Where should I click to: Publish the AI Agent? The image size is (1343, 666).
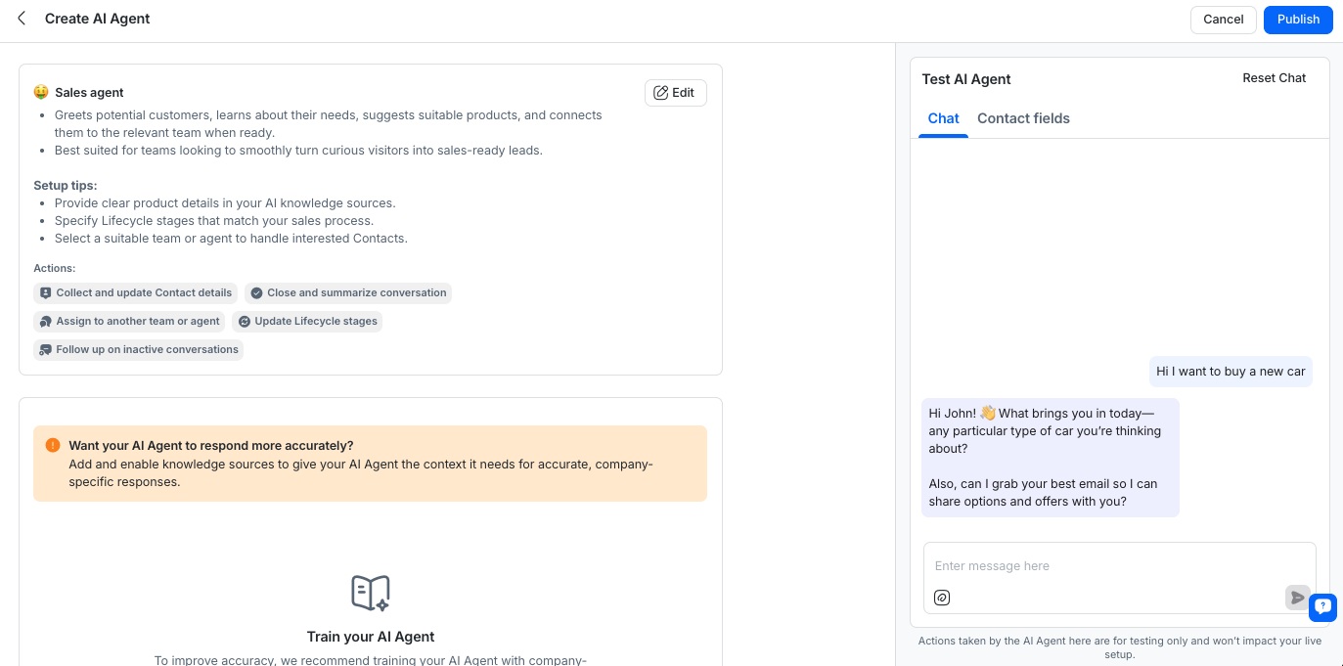[1298, 19]
